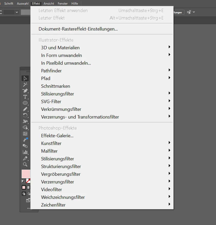Select the Pen tool
The height and width of the screenshot is (225, 216).
coord(25,91)
